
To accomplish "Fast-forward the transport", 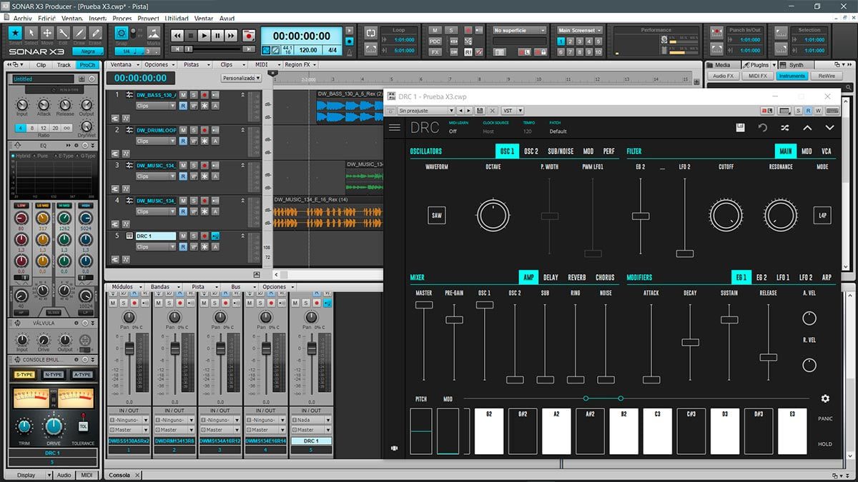I will (231, 35).
